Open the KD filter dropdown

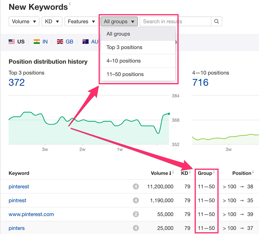(52, 22)
